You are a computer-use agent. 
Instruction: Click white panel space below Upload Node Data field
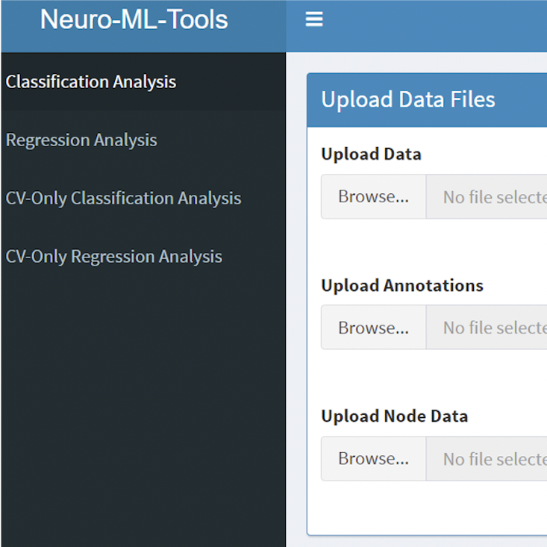pyautogui.click(x=425, y=509)
